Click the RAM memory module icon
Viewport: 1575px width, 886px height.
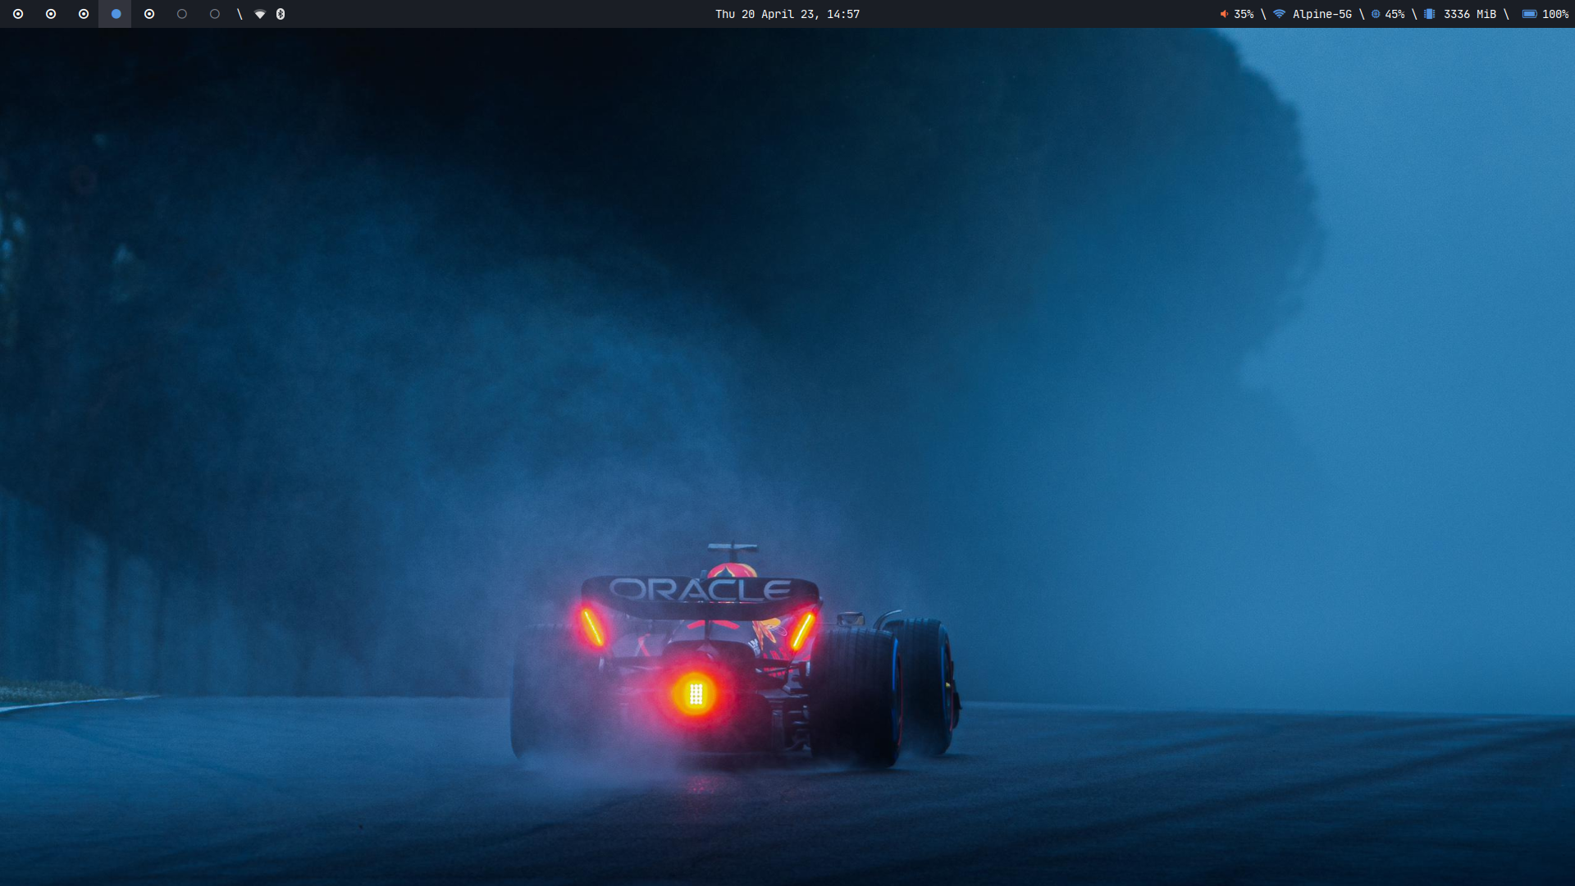tap(1430, 14)
